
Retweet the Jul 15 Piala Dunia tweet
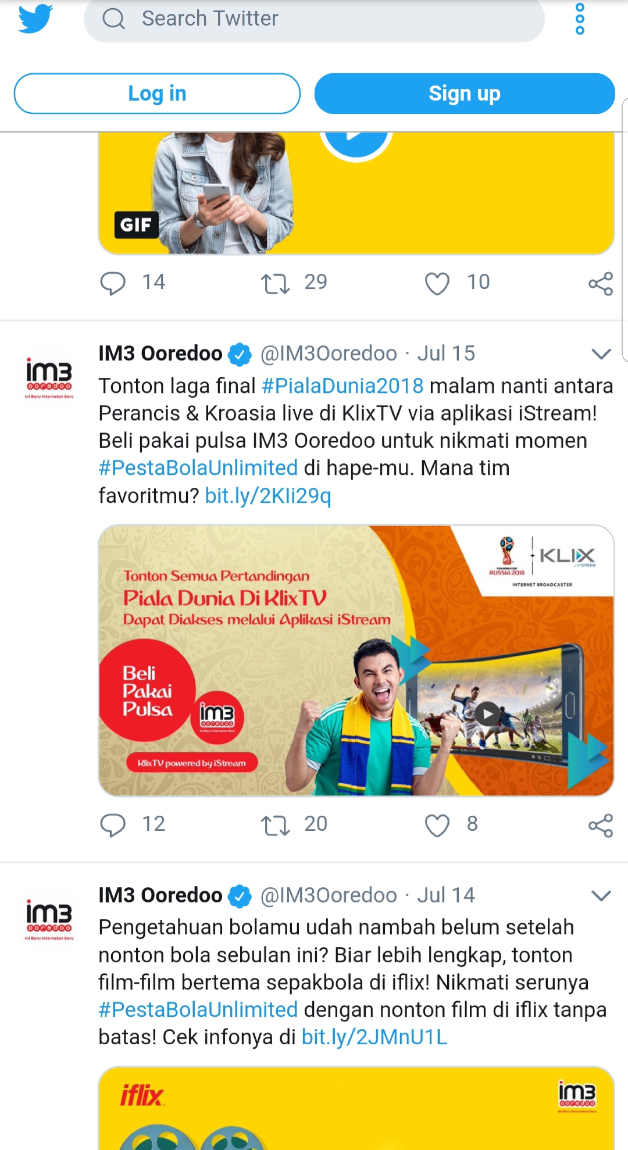[x=275, y=825]
